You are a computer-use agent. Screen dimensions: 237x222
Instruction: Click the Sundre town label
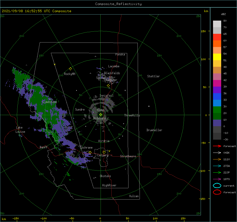[80, 109]
